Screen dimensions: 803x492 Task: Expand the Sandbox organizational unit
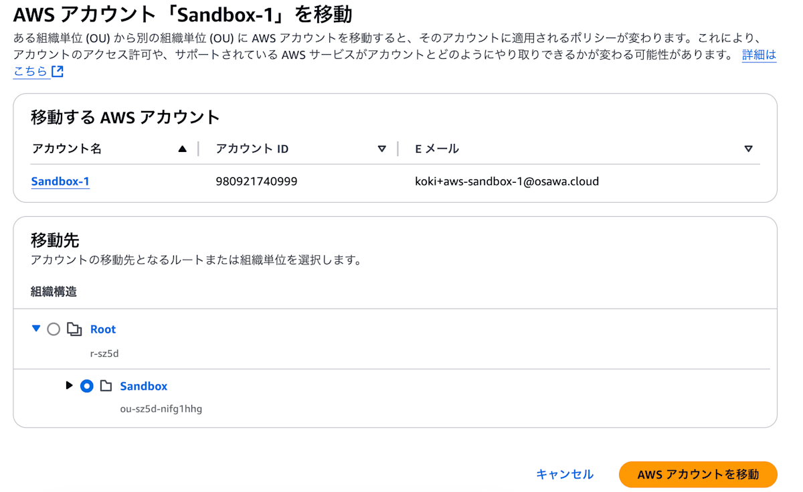click(x=70, y=386)
